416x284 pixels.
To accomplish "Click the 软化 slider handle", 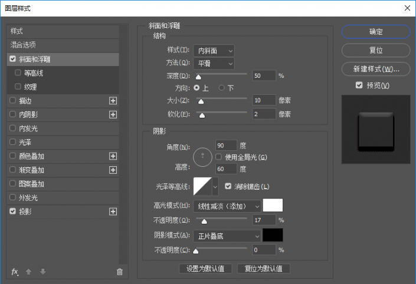I will [202, 115].
